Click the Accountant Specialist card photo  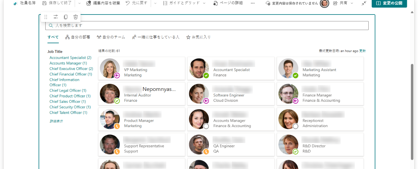pyautogui.click(x=199, y=68)
